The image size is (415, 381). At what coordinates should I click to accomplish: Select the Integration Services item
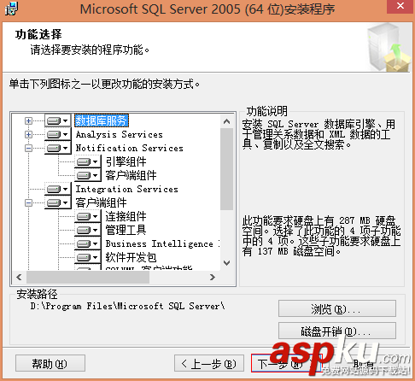pyautogui.click(x=127, y=189)
